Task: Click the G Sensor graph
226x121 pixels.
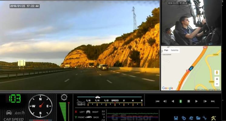Action: (133, 115)
